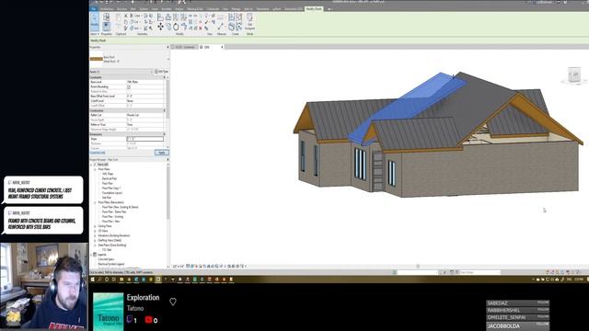Image resolution: width=589 pixels, height=331 pixels.
Task: Select Site Plan in Project Browser
Action: 107,198
